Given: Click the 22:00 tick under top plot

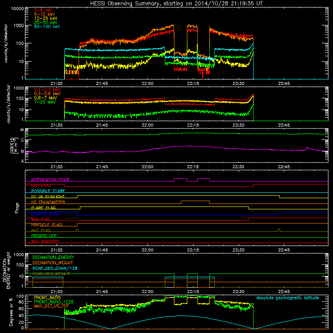Looking at the screenshot, I should click(147, 84).
